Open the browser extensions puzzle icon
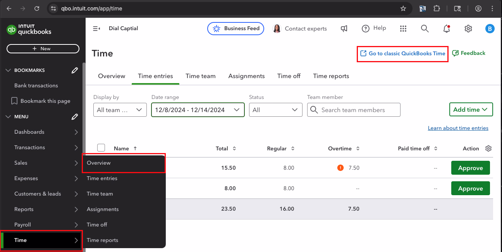Viewport: 502px width, 252px height. point(437,8)
